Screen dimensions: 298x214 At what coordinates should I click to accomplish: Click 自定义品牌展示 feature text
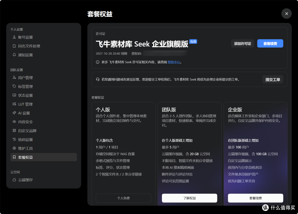(240, 161)
